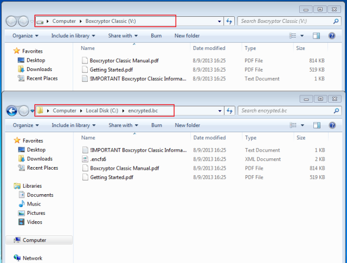Click Burn in encrypted.bc toolbar
The height and width of the screenshot is (263, 347).
pyautogui.click(x=157, y=125)
